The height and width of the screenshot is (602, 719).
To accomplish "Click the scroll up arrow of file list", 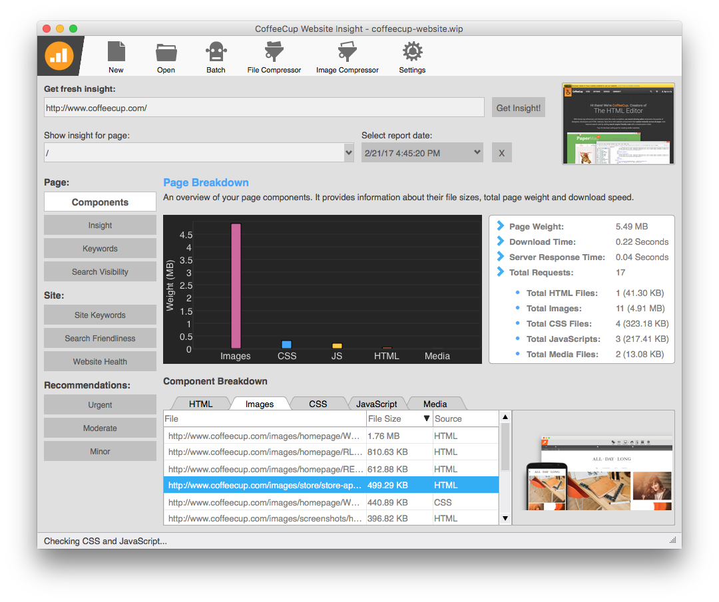I will [505, 417].
